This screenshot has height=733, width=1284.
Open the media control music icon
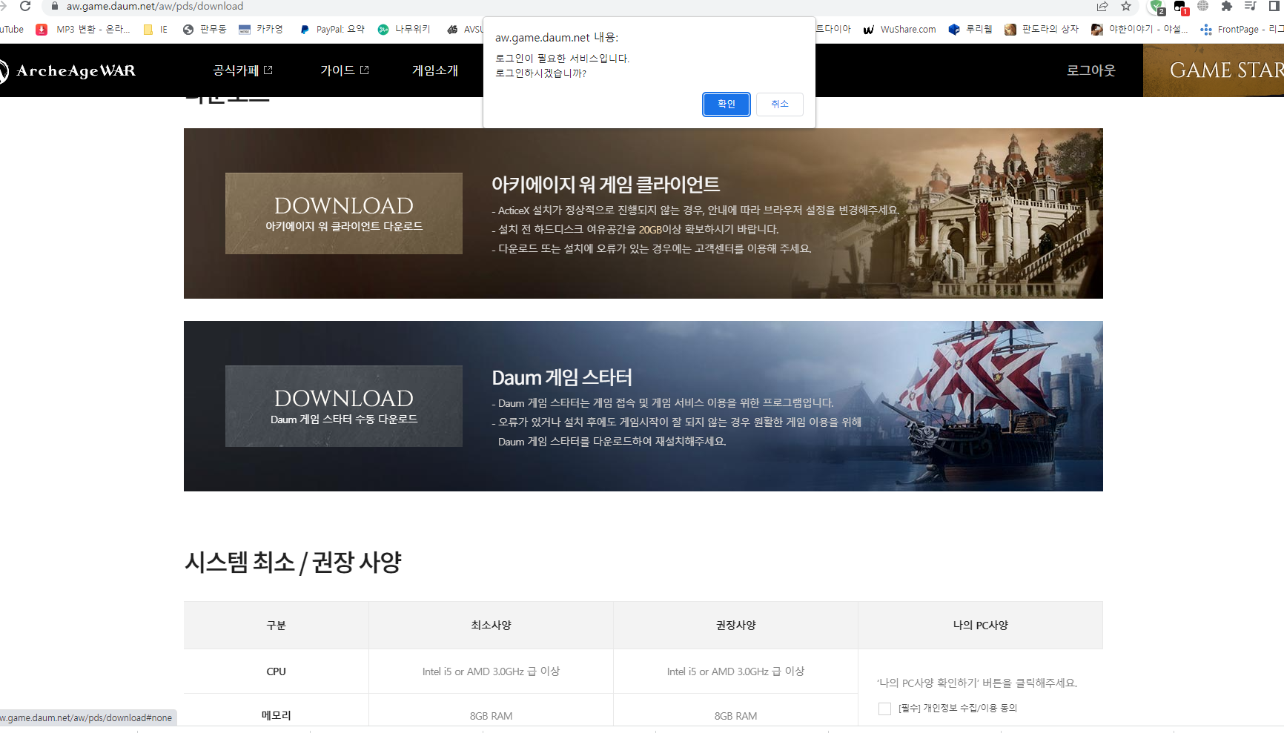click(1250, 6)
